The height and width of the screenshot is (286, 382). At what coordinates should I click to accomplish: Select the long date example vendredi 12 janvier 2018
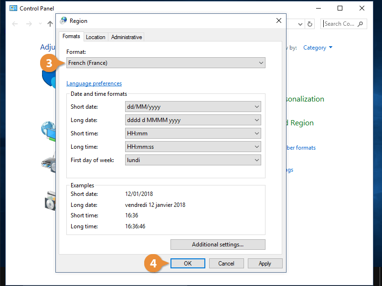(x=155, y=205)
